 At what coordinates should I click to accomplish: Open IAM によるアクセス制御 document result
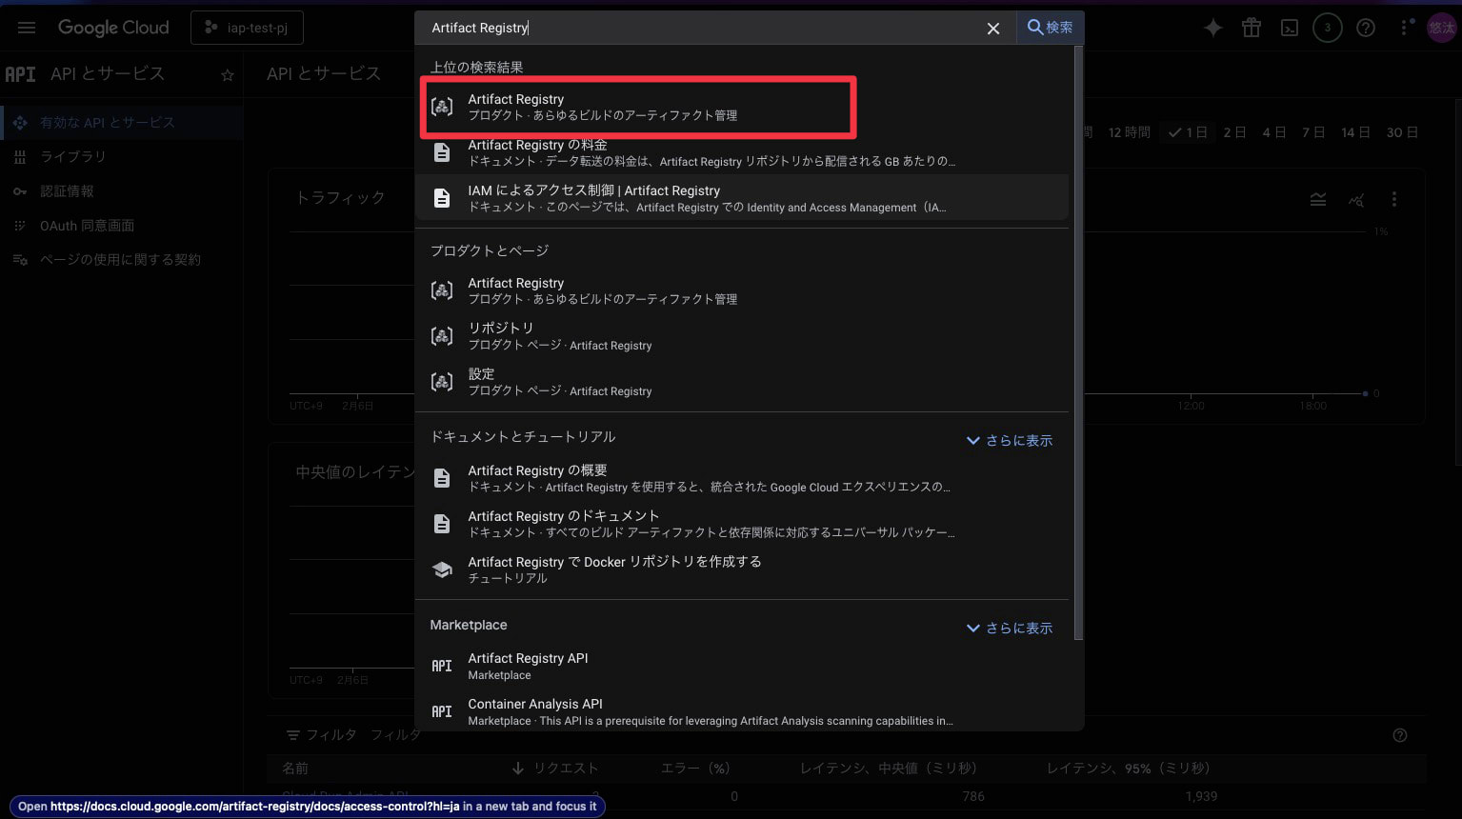click(x=742, y=198)
